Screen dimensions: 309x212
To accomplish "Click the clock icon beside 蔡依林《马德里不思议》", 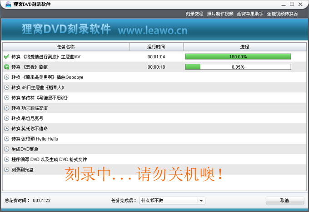I will [x=6, y=98].
